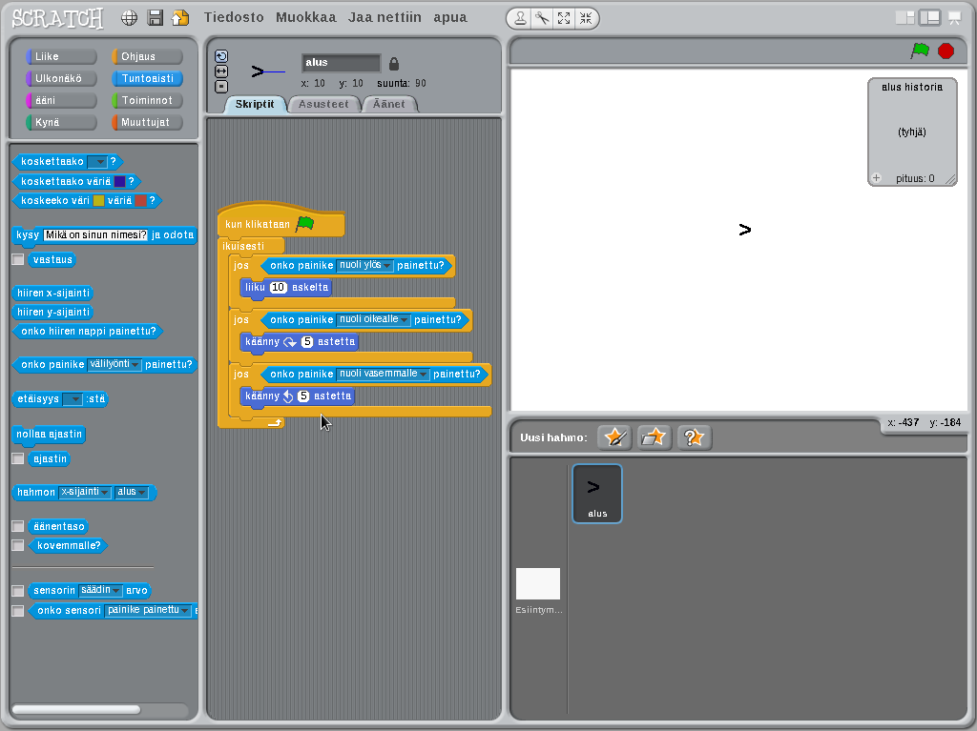Select the scissors delete tool
This screenshot has height=731, width=977.
pyautogui.click(x=542, y=19)
